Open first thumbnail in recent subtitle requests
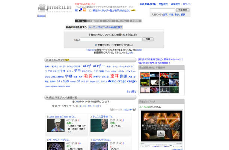The height and width of the screenshot is (150, 229). click(145, 75)
